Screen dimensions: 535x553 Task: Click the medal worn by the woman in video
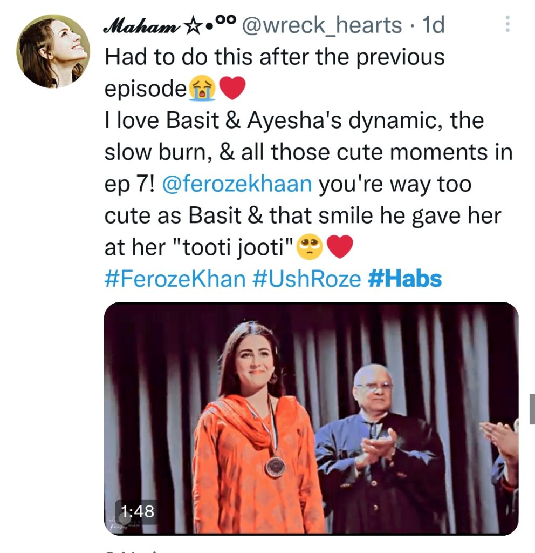[x=276, y=467]
